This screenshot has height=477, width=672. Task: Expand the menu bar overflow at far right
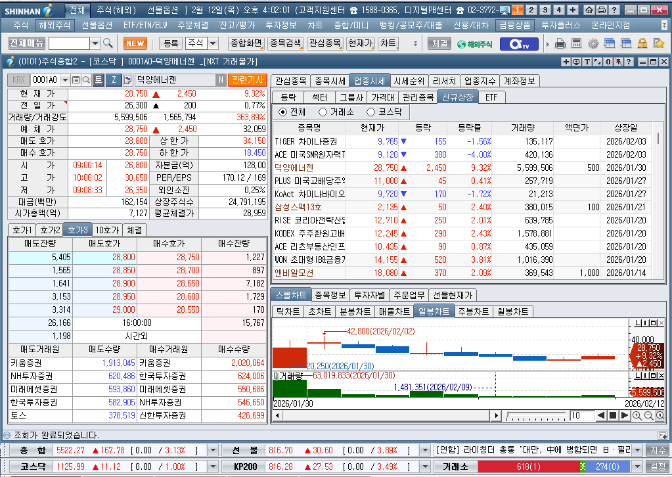tap(664, 26)
